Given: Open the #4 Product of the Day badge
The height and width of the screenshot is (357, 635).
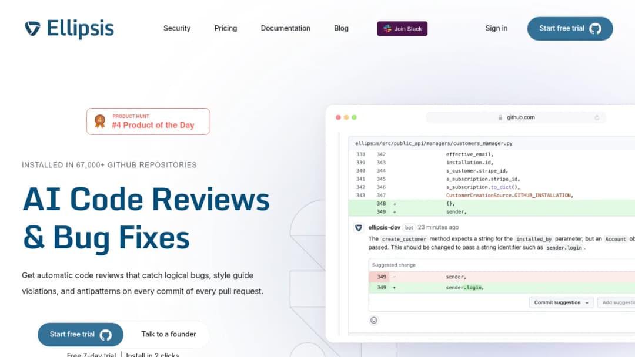Looking at the screenshot, I should (148, 122).
